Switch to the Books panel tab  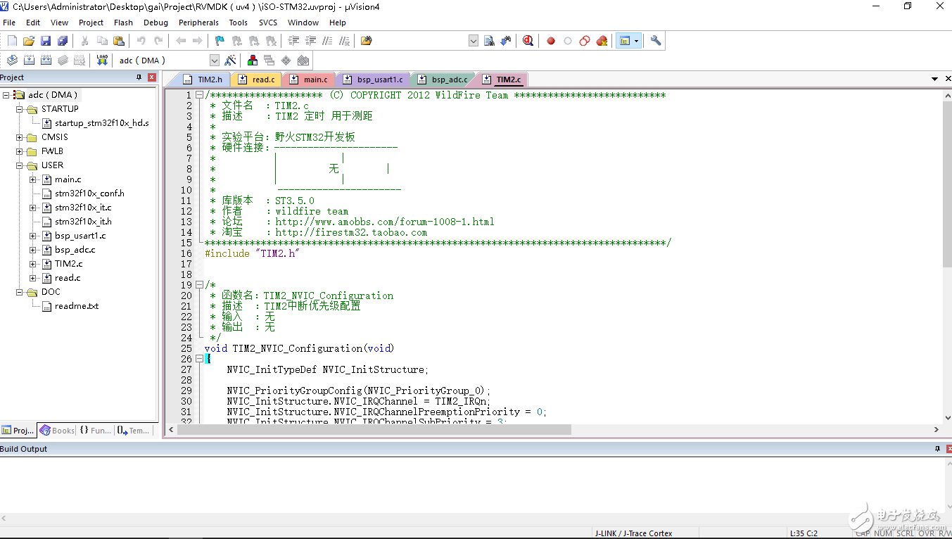click(x=57, y=431)
